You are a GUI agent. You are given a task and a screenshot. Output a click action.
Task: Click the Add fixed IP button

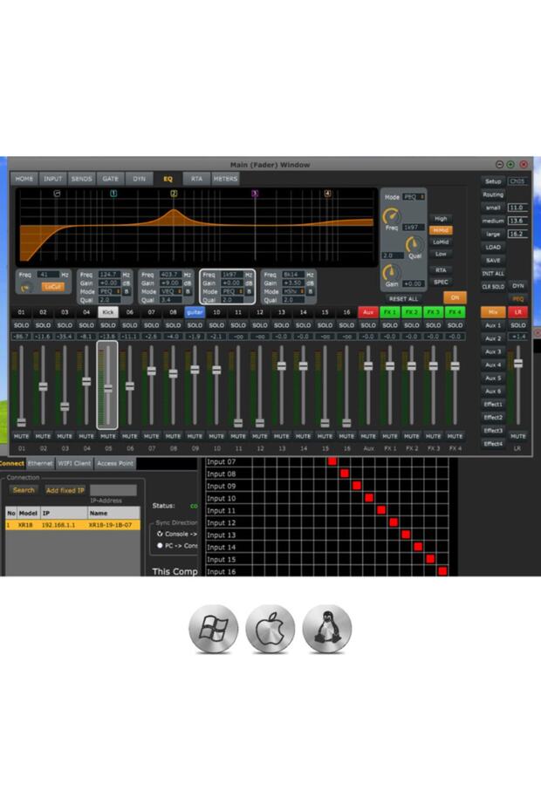click(65, 490)
